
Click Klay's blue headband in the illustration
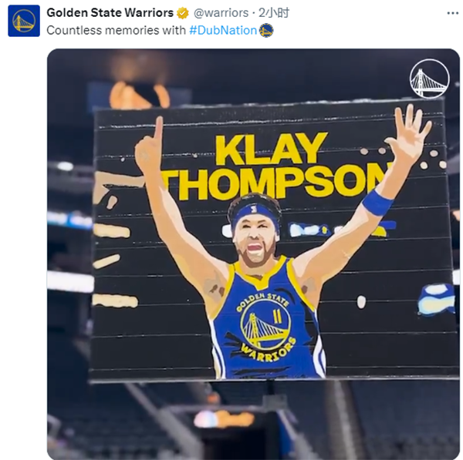255,214
